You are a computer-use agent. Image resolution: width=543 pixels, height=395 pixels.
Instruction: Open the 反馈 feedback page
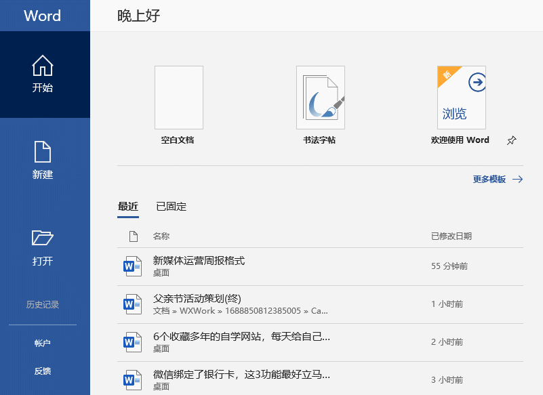pos(43,371)
